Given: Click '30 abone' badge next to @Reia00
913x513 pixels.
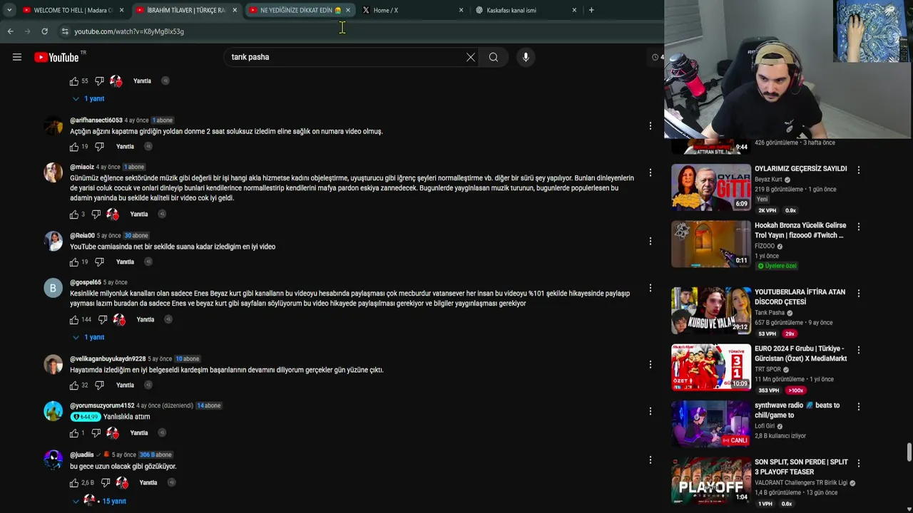Looking at the screenshot, I should tap(136, 236).
